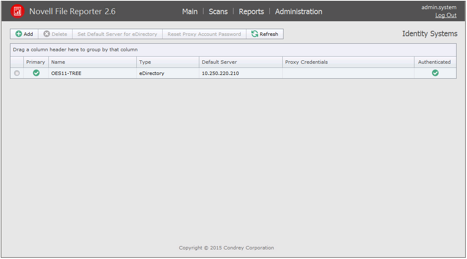
Task: Open the Main menu
Action: (190, 12)
